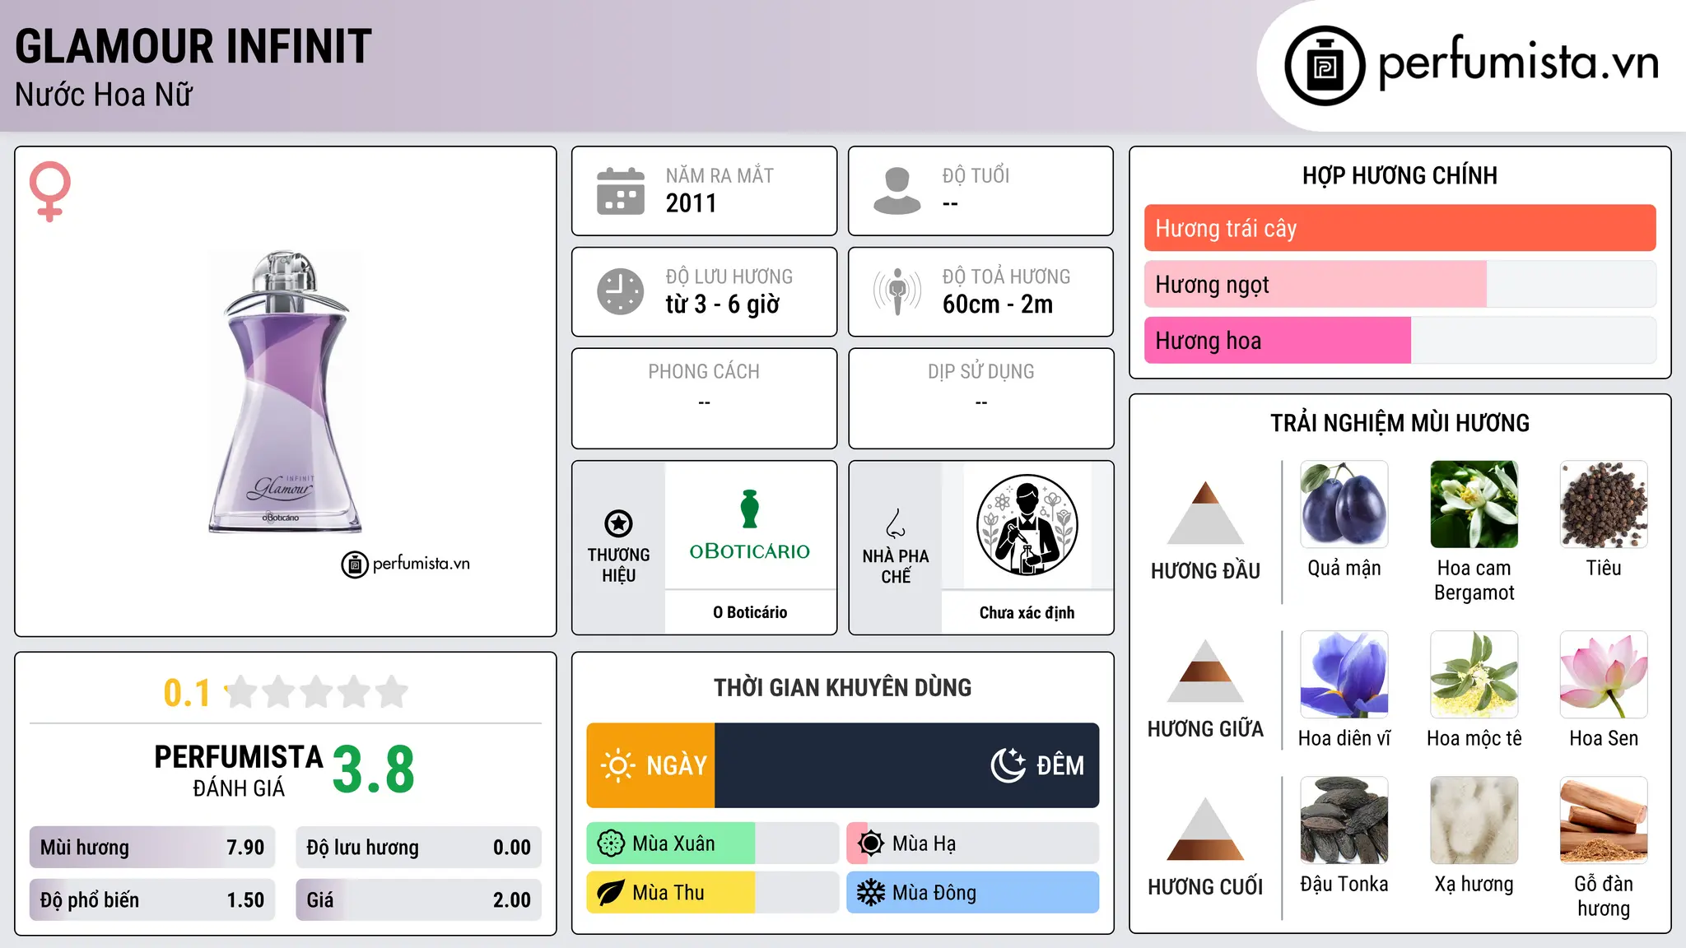Click the Hương giữa pyramid icon

pyautogui.click(x=1205, y=671)
